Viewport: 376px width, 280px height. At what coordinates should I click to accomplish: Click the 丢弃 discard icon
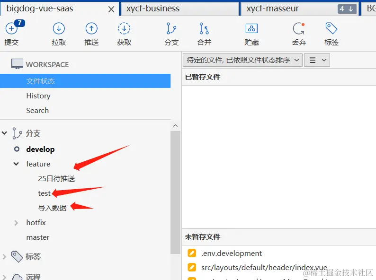click(299, 28)
